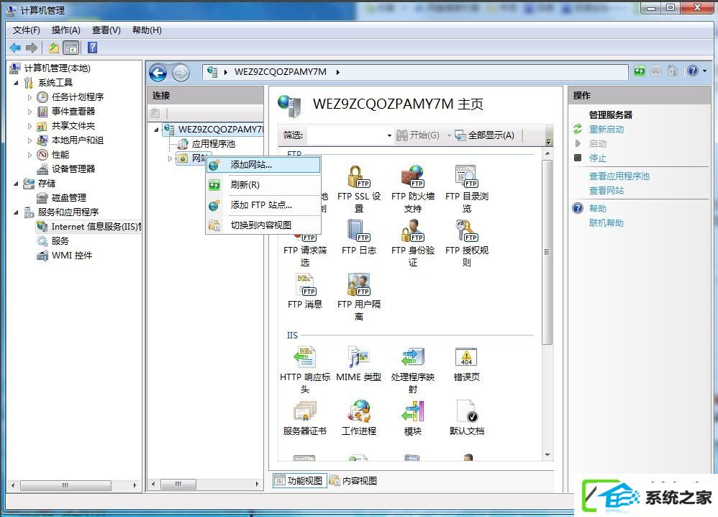This screenshot has width=718, height=517.
Task: Select 切换到内容视图 from context menu
Action: pyautogui.click(x=263, y=225)
